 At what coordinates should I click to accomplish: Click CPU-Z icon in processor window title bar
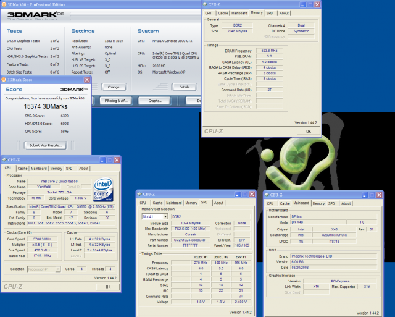tap(4, 160)
